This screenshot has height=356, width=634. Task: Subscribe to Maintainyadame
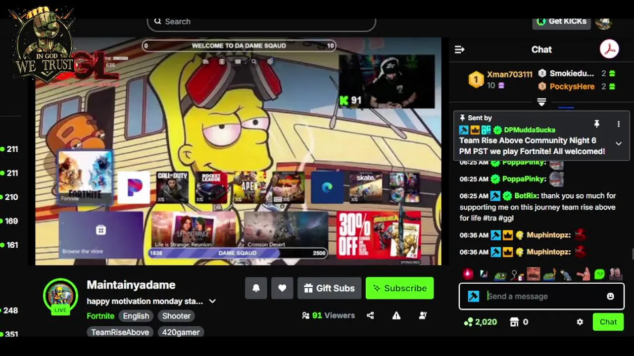[x=399, y=288]
